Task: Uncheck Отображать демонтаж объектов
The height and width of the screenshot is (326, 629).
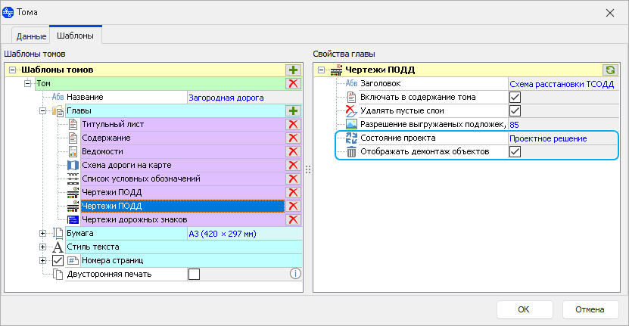Action: click(515, 151)
